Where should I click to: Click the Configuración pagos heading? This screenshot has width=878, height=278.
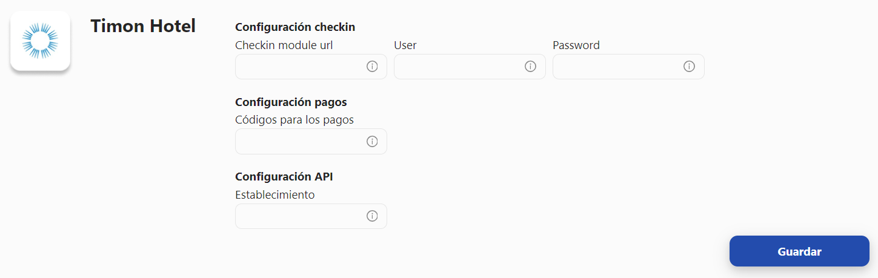point(291,102)
